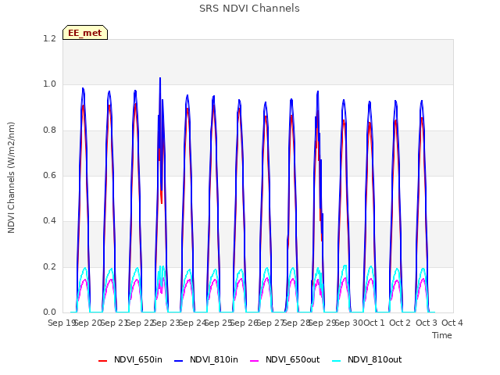Click the 0.4 y-axis tick label
This screenshot has width=500, height=375.
click(x=49, y=220)
